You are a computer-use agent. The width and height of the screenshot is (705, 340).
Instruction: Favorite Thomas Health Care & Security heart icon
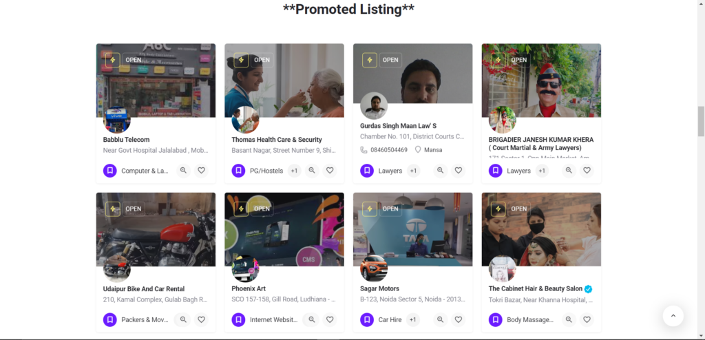pos(330,171)
